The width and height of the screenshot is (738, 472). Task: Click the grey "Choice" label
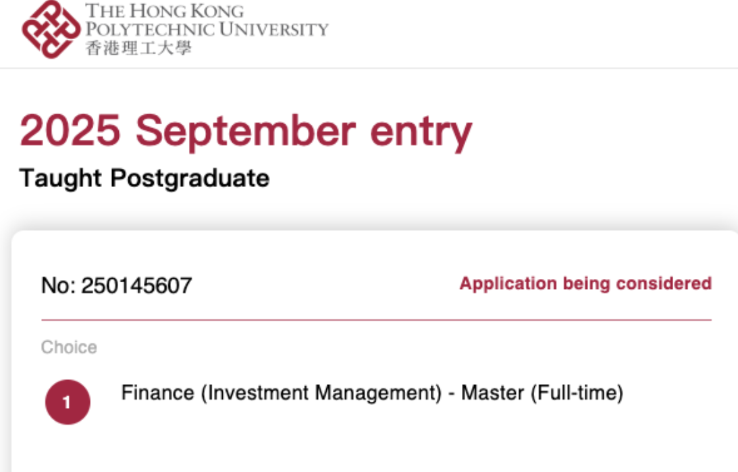click(69, 347)
